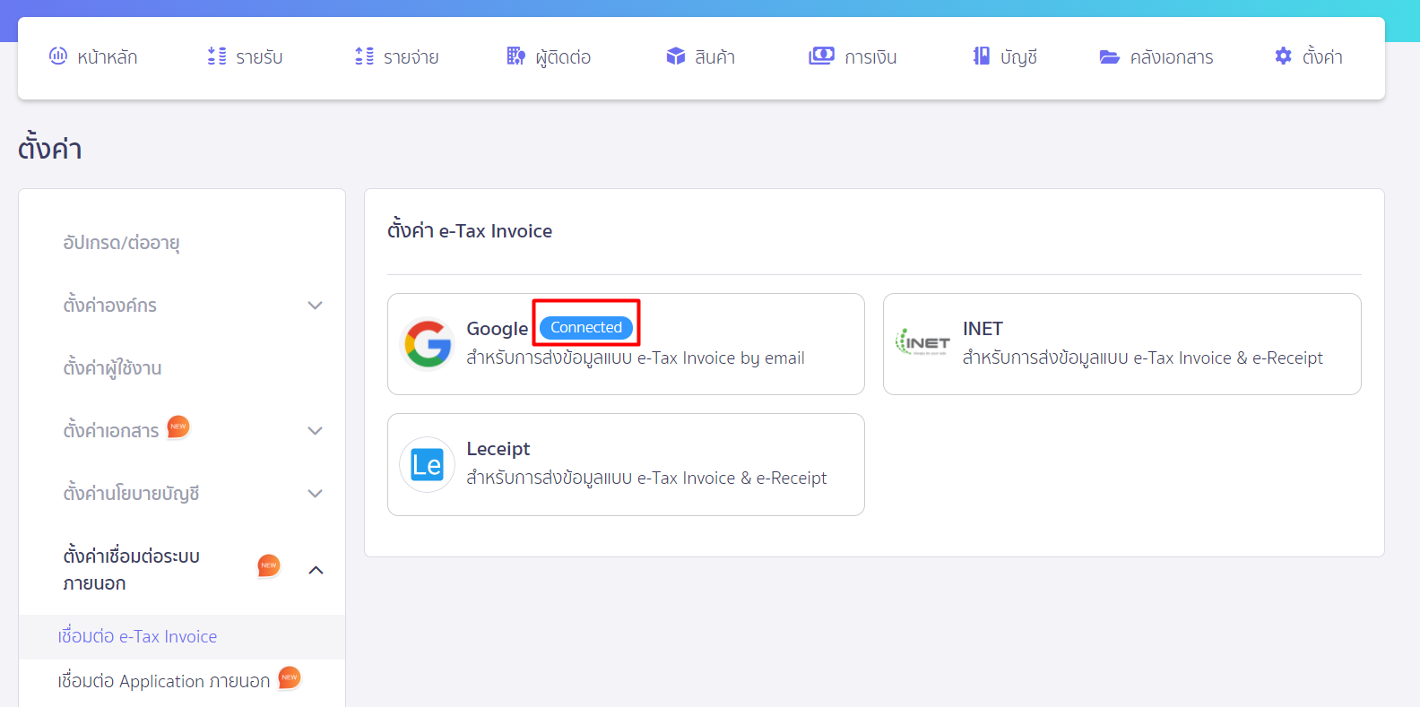The height and width of the screenshot is (707, 1420).
Task: Select ตั้งค่าเอกสาร in sidebar
Action: pos(110,431)
